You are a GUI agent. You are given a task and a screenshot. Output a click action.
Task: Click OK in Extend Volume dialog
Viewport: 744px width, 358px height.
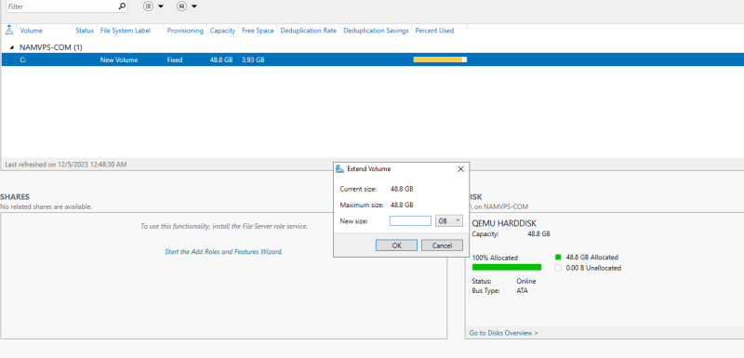coord(397,245)
